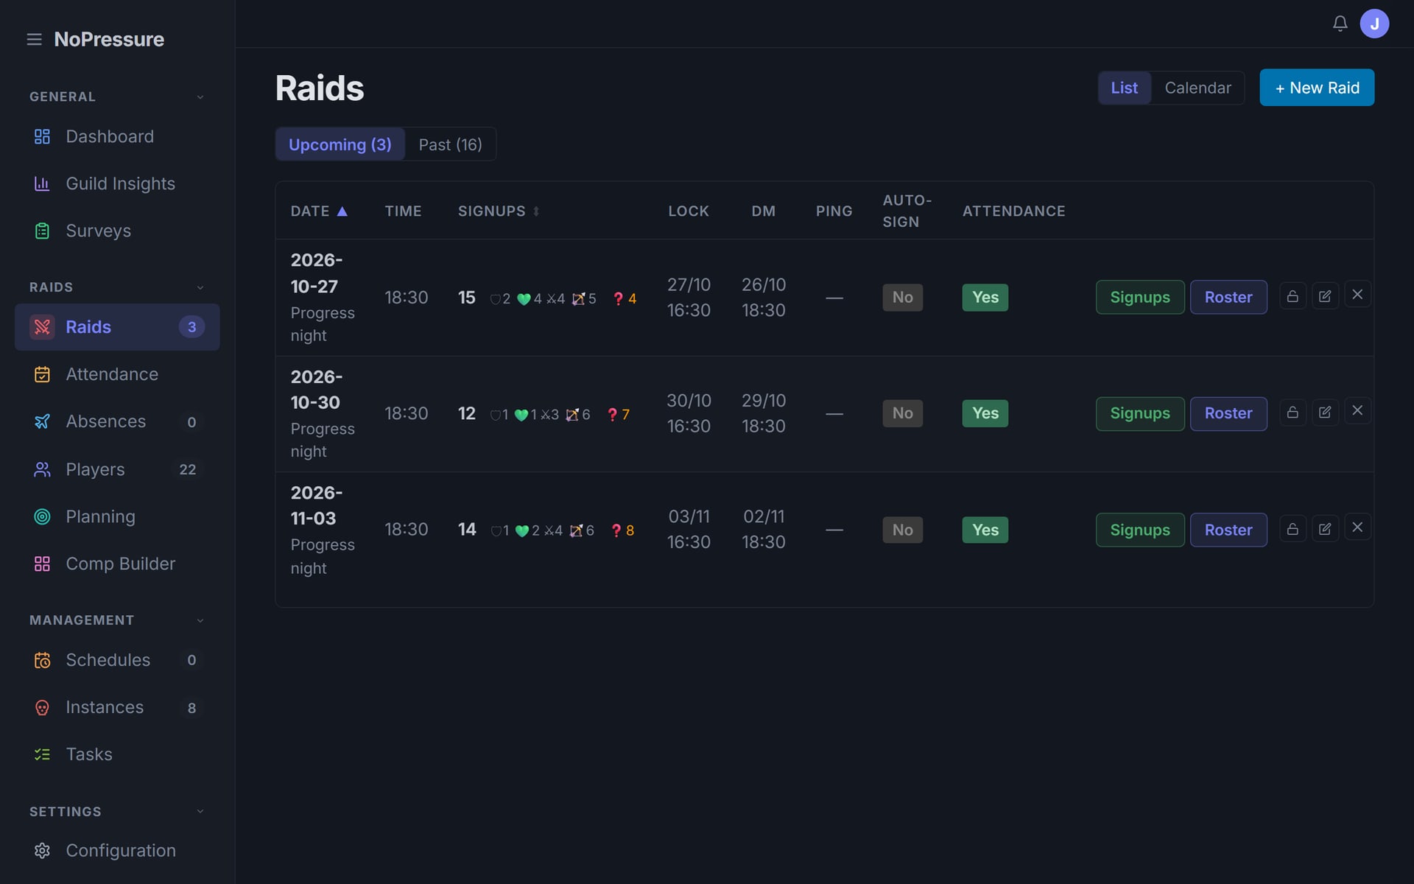Edit the 2026-10-30 raid with the pencil icon
Viewport: 1414px width, 884px height.
(x=1325, y=412)
